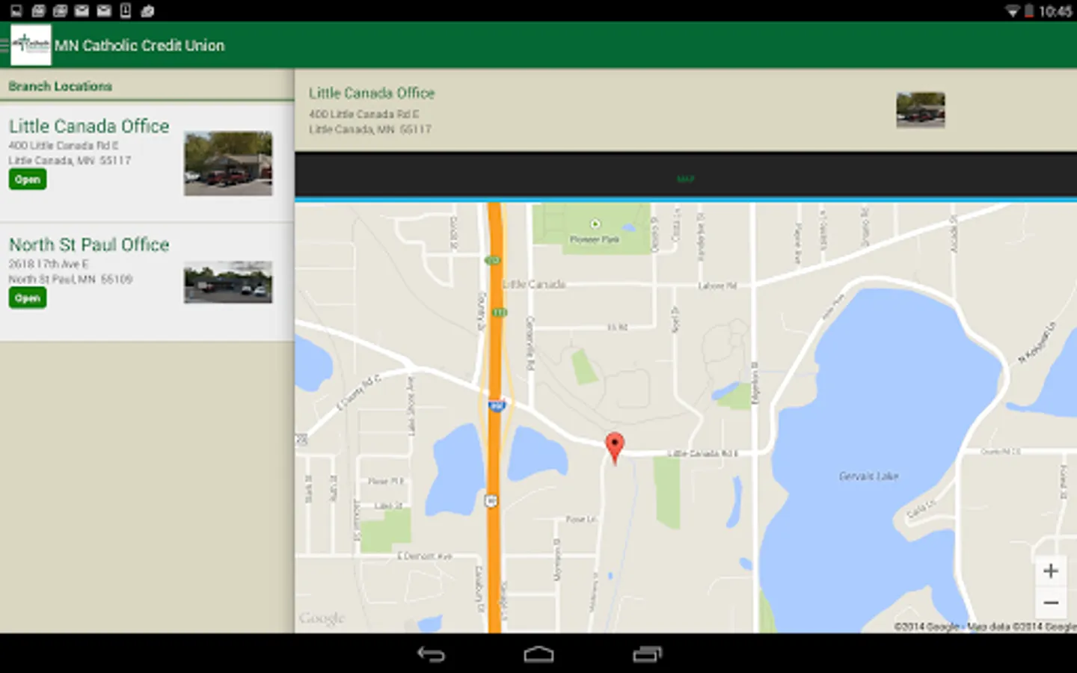Screen dimensions: 1077x673
Task: Select the red location pin on map
Action: (x=614, y=448)
